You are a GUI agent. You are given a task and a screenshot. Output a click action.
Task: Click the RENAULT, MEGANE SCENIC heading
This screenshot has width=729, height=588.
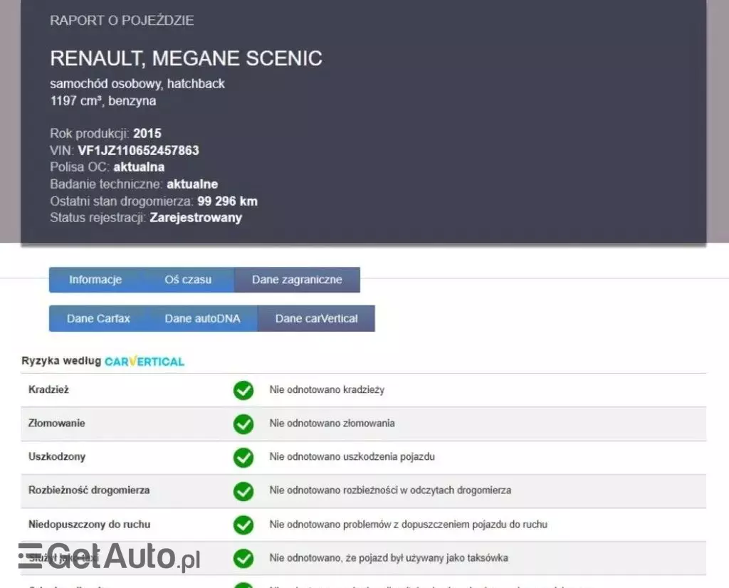coord(186,58)
